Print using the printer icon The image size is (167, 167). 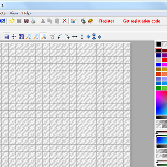click(33, 21)
